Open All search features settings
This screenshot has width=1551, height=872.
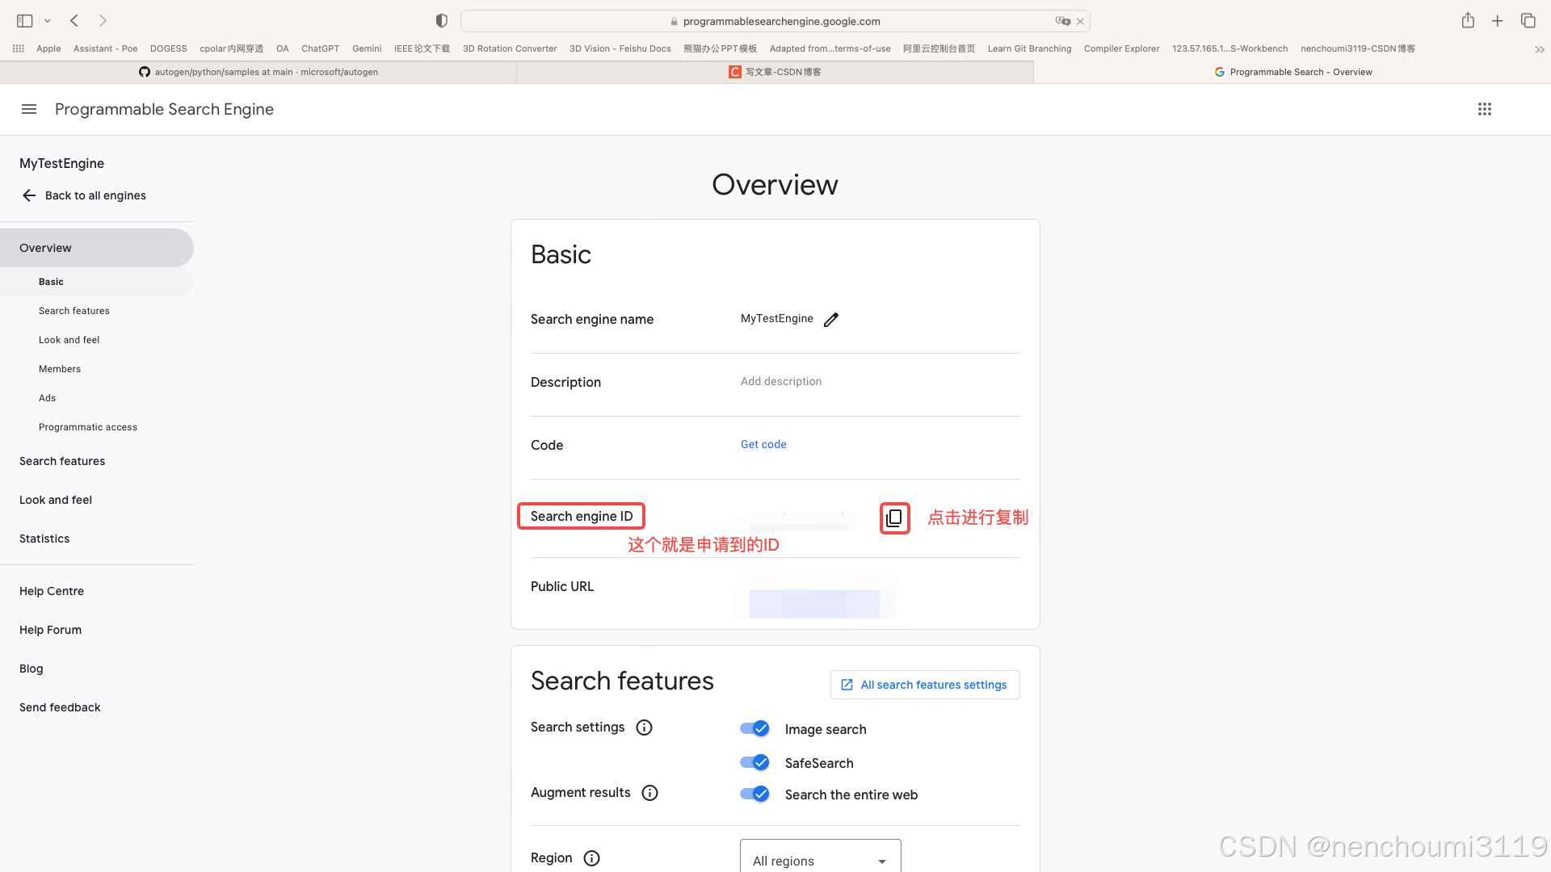click(x=925, y=685)
